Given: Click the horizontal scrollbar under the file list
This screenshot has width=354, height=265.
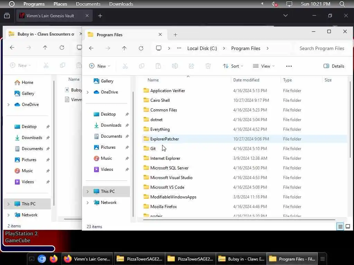Looking at the screenshot, I should coord(239,219).
